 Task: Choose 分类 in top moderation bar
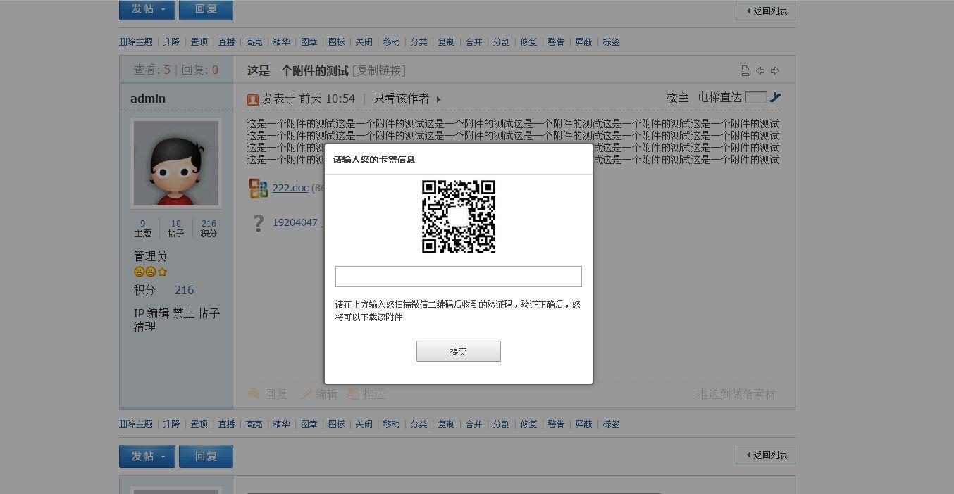419,42
